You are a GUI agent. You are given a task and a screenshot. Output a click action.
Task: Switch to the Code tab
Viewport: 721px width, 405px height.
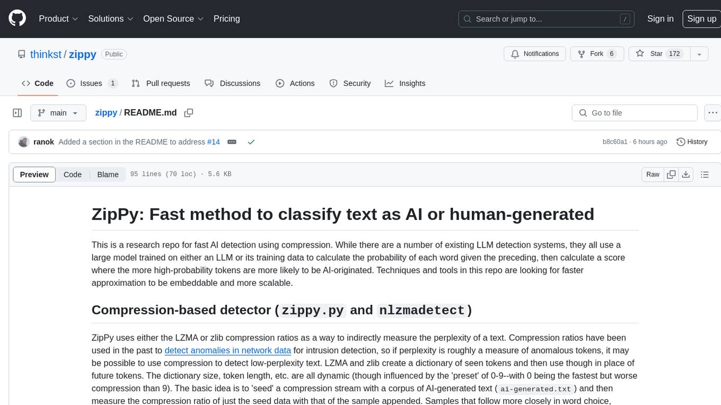[x=38, y=83]
